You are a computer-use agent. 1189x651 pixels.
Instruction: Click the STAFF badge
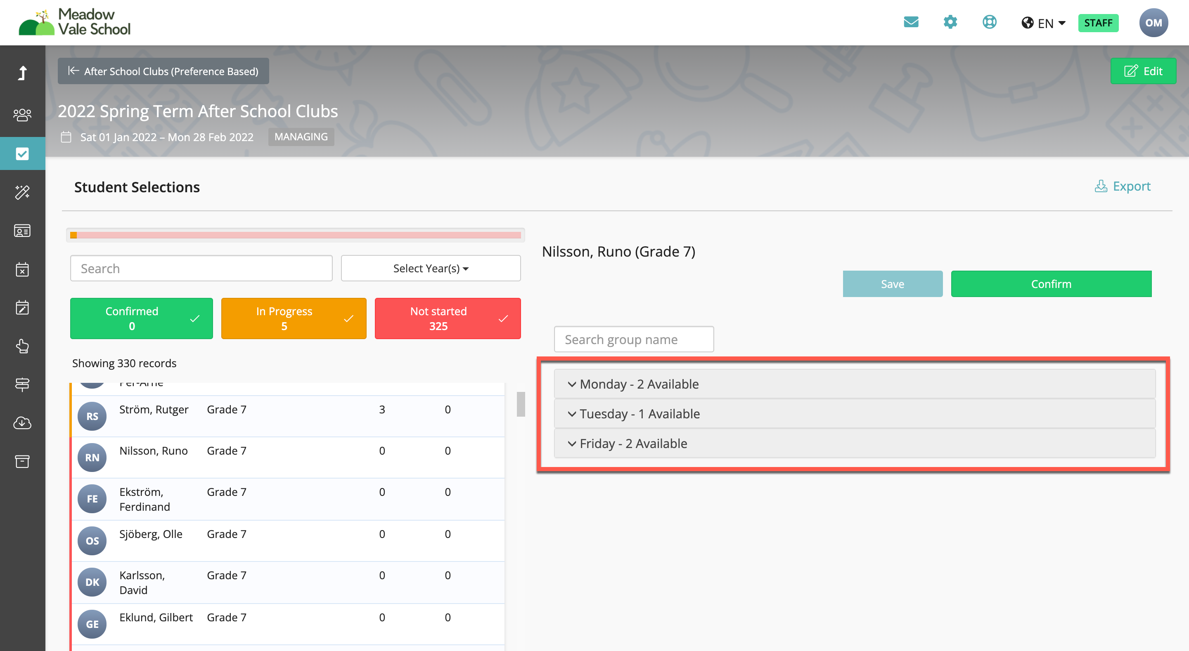pos(1098,23)
